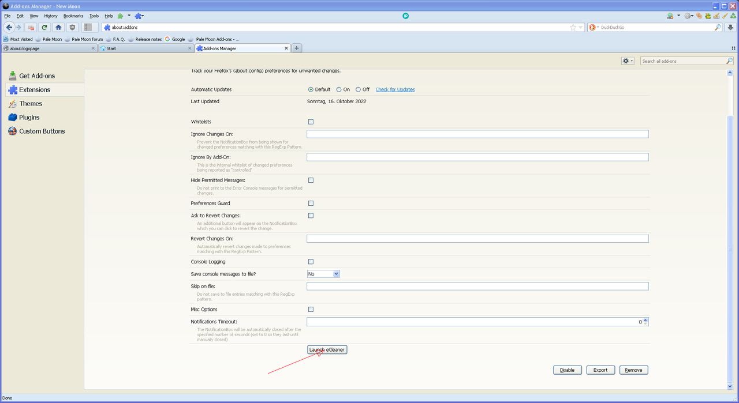Click the shield icon in the navigation toolbar
Viewport: 739px width, 403px height.
pos(72,27)
